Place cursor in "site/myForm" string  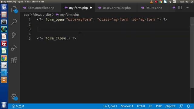79,19
